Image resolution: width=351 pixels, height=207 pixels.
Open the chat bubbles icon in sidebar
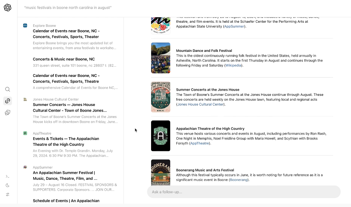7,113
